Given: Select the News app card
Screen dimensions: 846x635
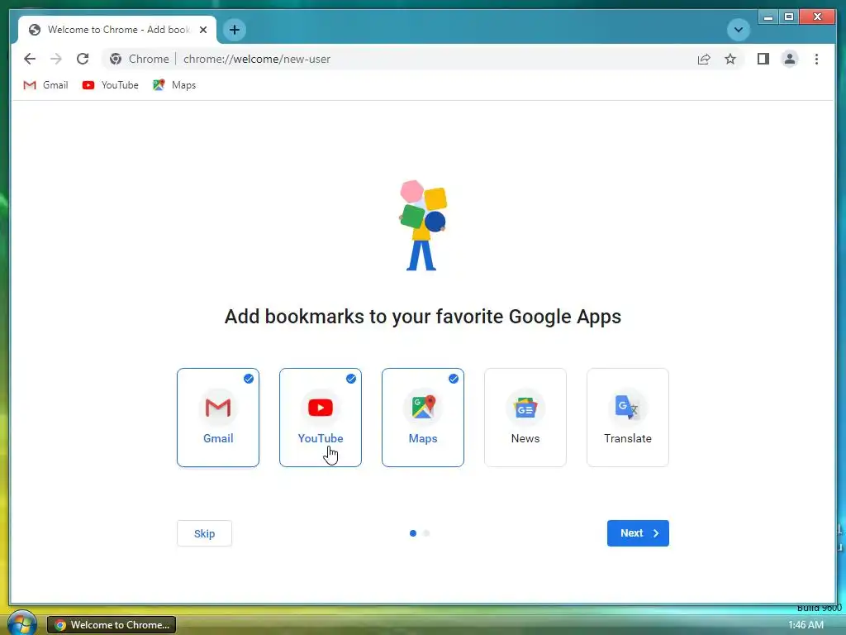Looking at the screenshot, I should tap(525, 418).
